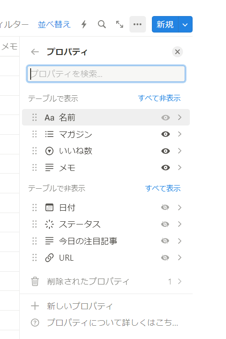Screen dimensions: 226x339
Task: Open the search magnifier icon
Action: [102, 24]
